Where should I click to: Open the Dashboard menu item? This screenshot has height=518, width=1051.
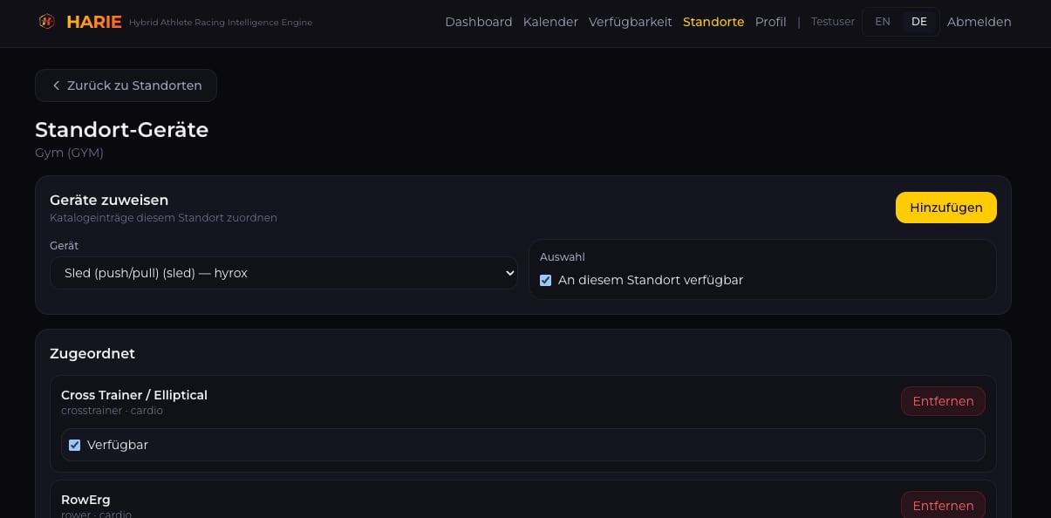[x=479, y=22]
